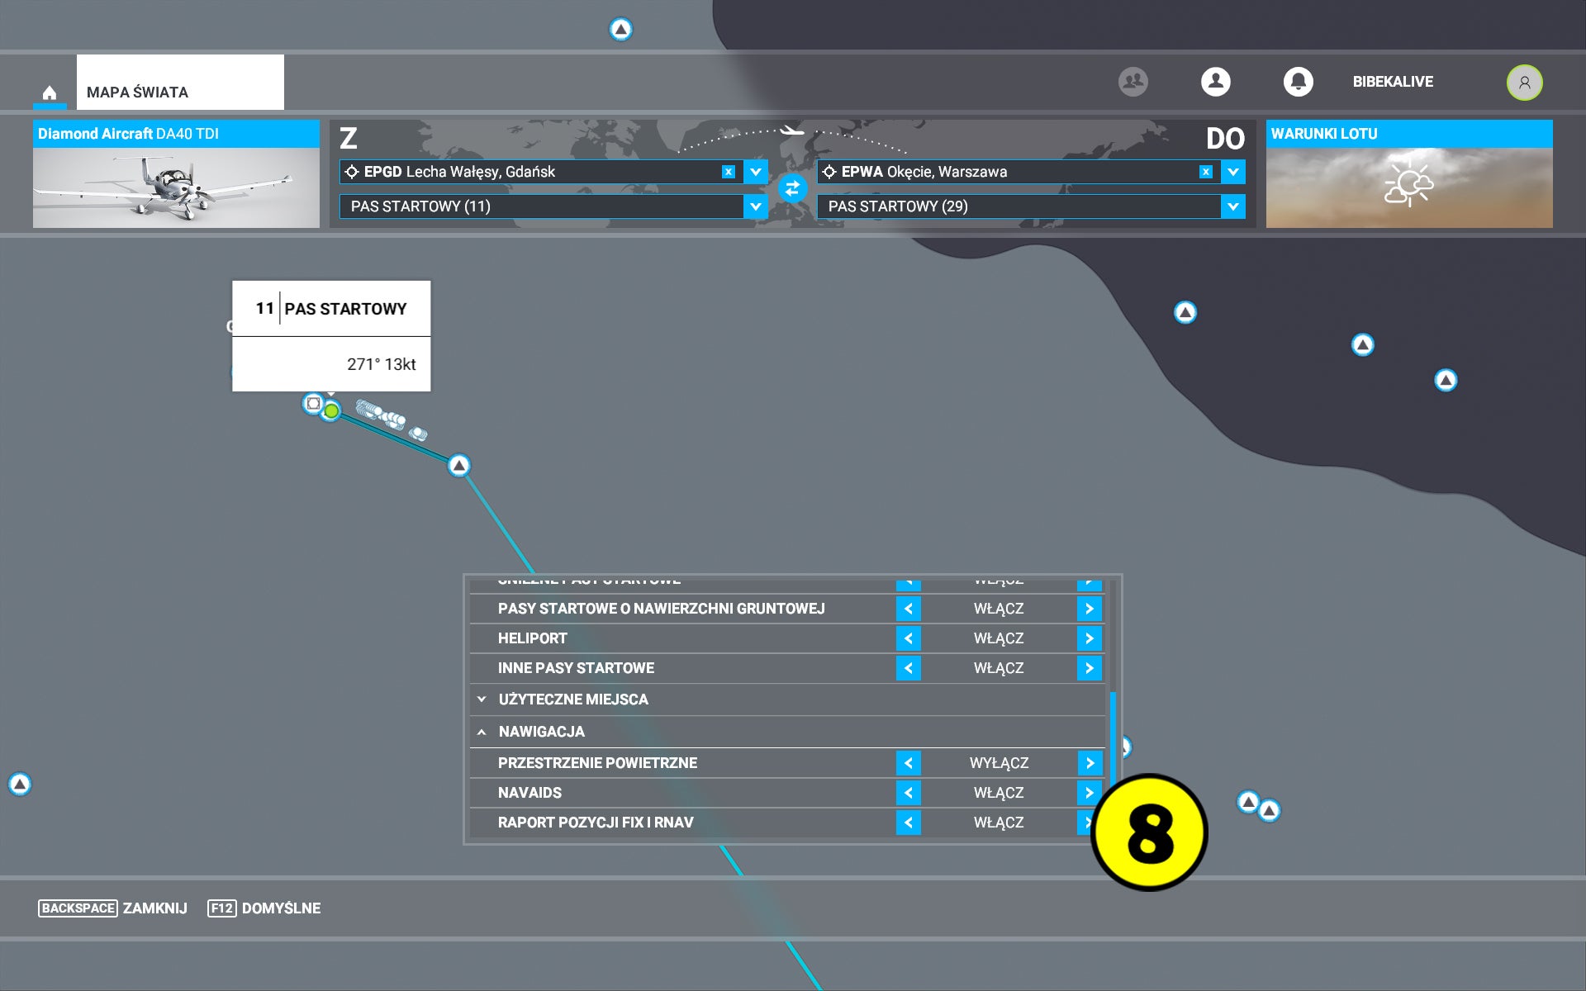The width and height of the screenshot is (1586, 991).
Task: Open the departure airport dropdown arrow
Action: 755,172
